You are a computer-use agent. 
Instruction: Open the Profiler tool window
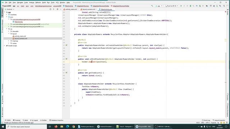tap(43, 120)
